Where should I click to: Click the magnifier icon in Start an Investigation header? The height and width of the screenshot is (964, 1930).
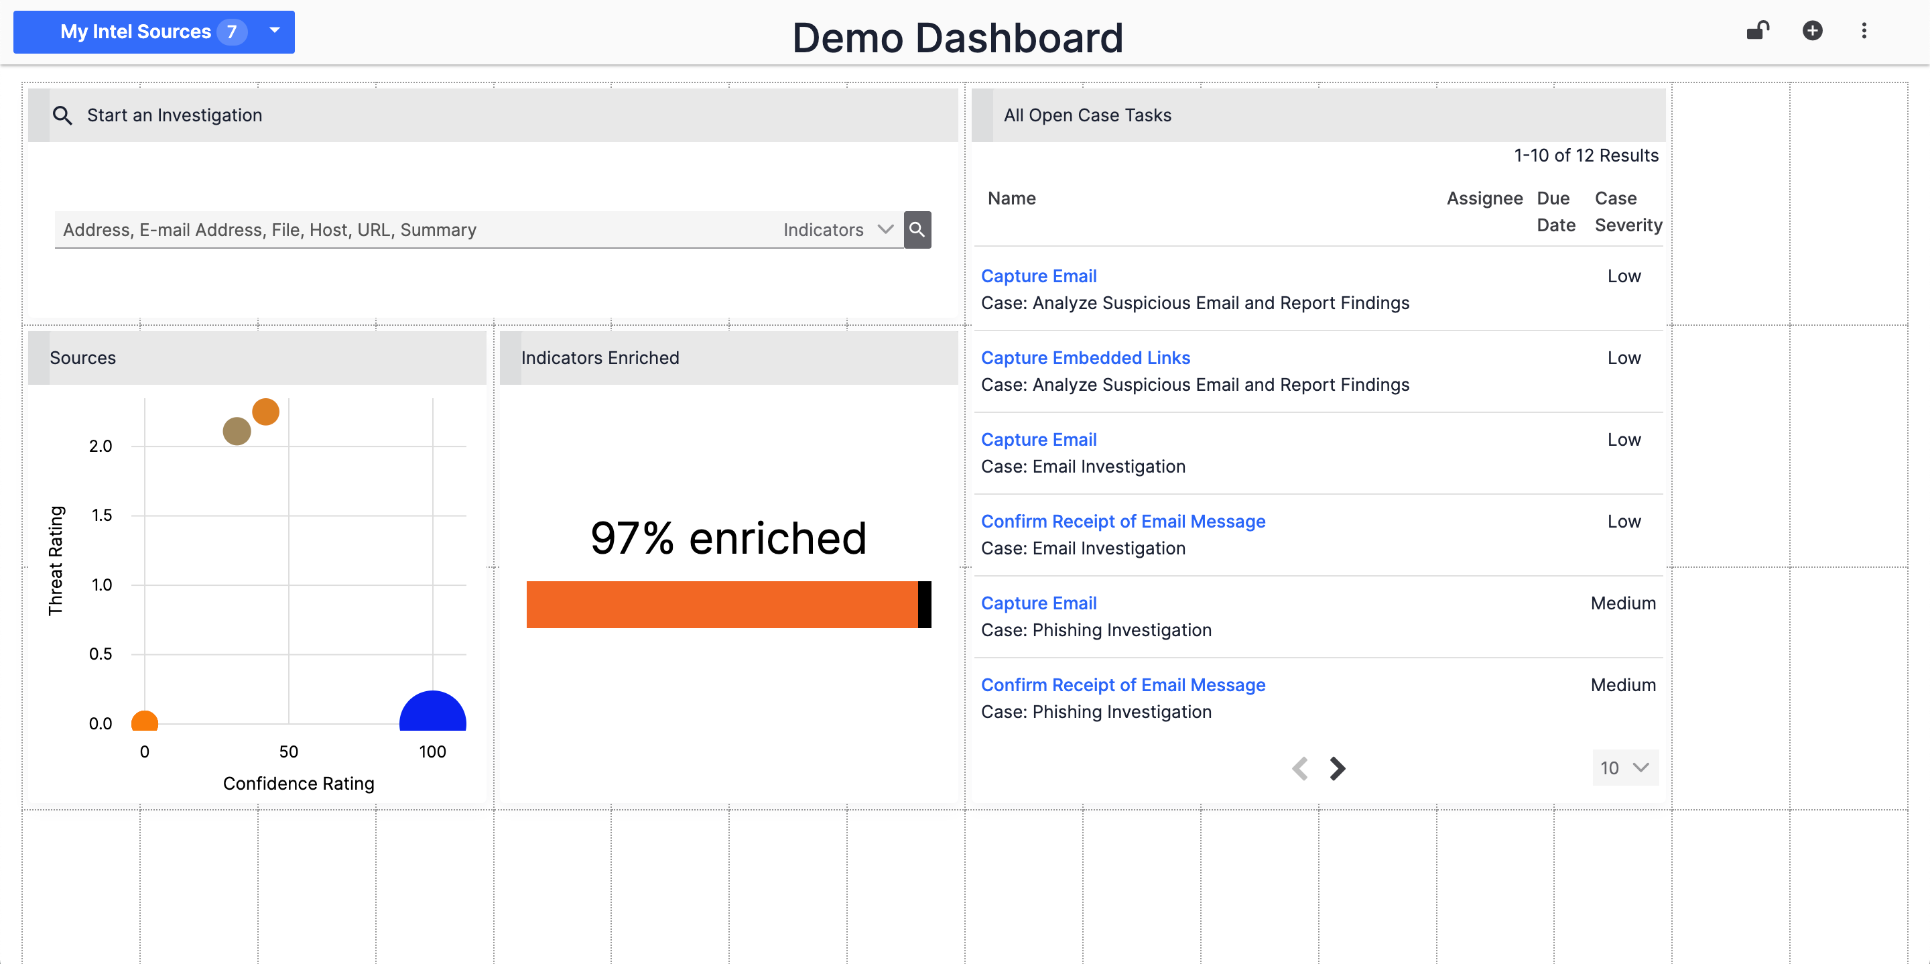63,115
